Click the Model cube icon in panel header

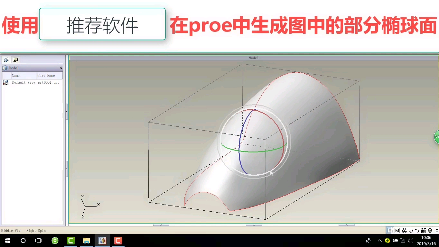5,68
